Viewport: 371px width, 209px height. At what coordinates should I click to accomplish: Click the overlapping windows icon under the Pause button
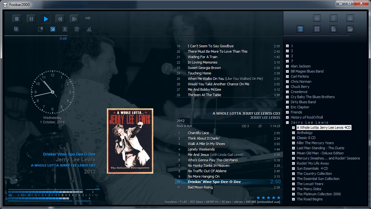(41, 29)
